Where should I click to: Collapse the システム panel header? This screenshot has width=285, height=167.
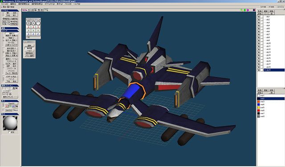pyautogui.click(x=10, y=10)
